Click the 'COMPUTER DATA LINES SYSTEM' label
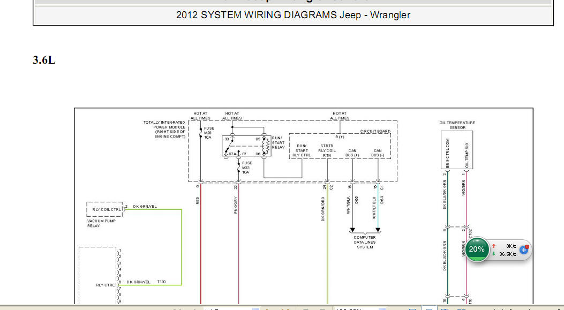The image size is (564, 310). coord(365,243)
